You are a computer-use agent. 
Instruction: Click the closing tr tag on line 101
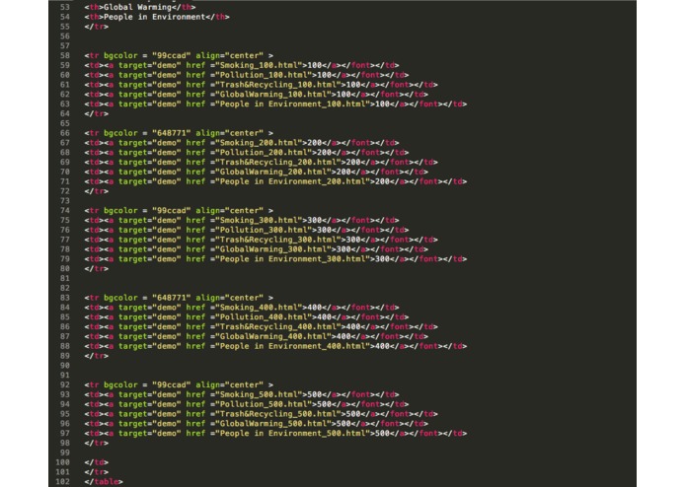click(x=97, y=471)
